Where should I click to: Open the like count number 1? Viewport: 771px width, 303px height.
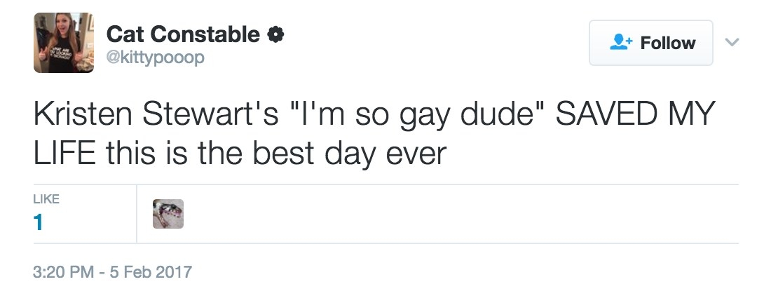tap(38, 223)
